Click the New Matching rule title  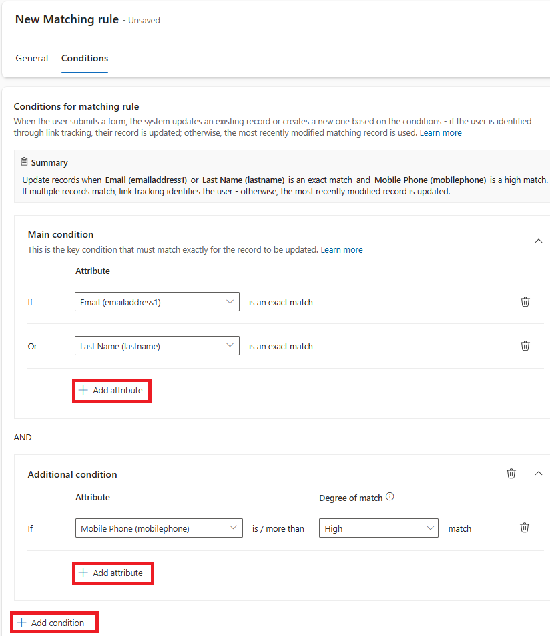click(67, 19)
